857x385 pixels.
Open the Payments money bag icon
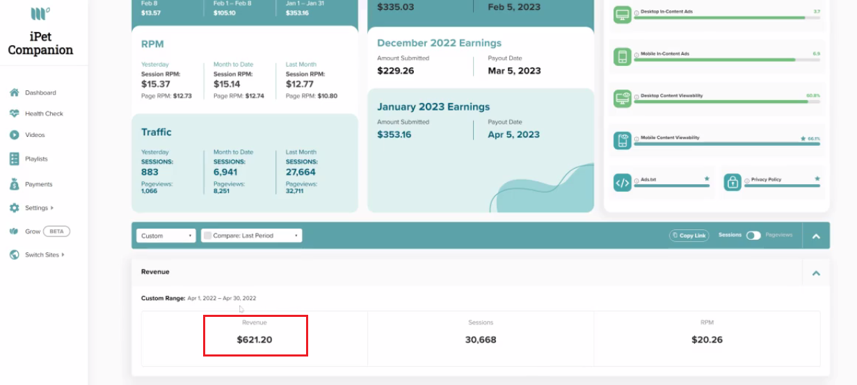pos(14,184)
